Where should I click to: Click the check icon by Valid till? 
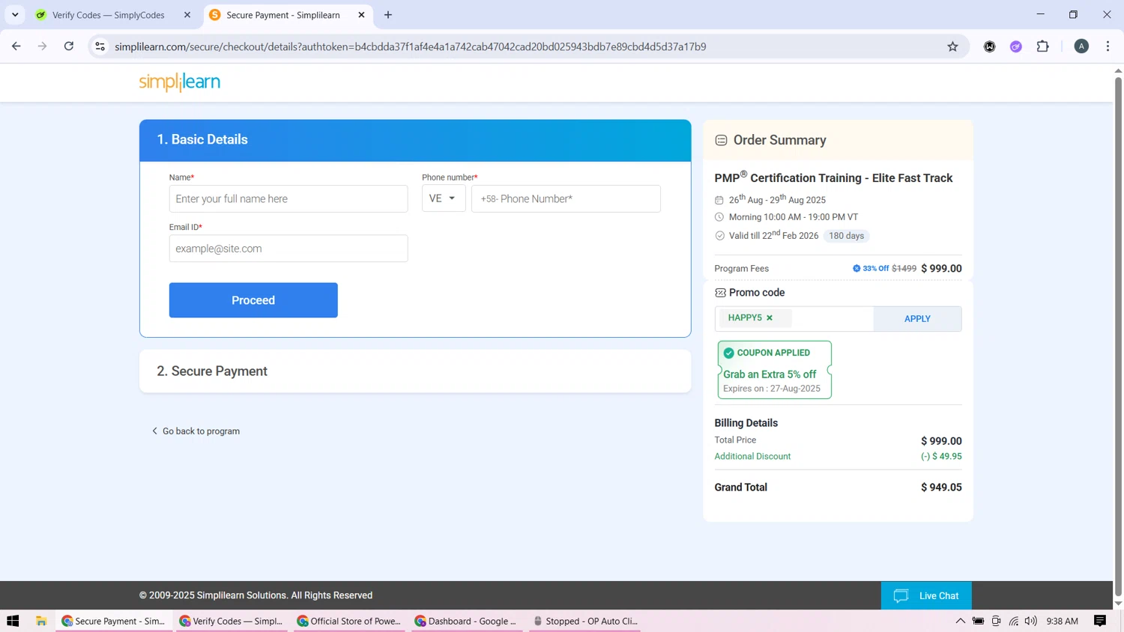[x=719, y=236]
